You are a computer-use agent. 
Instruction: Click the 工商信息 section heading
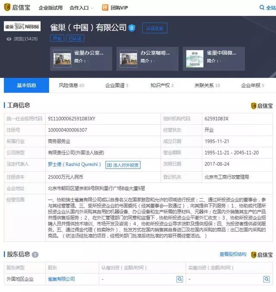[19, 105]
